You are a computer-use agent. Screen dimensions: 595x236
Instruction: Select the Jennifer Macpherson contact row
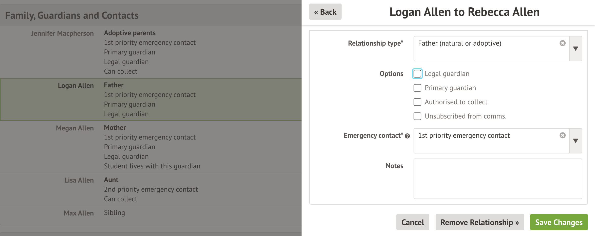click(x=62, y=33)
